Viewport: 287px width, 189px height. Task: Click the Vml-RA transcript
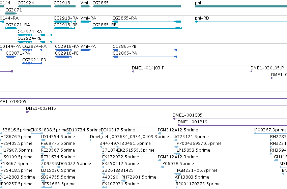(86, 22)
